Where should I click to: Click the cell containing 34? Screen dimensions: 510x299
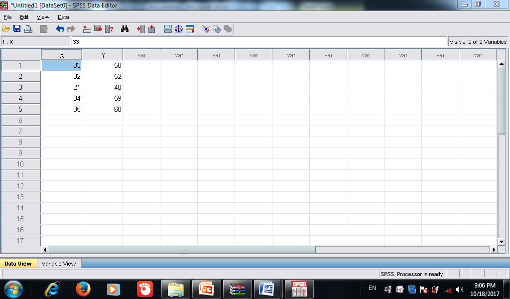pos(61,98)
